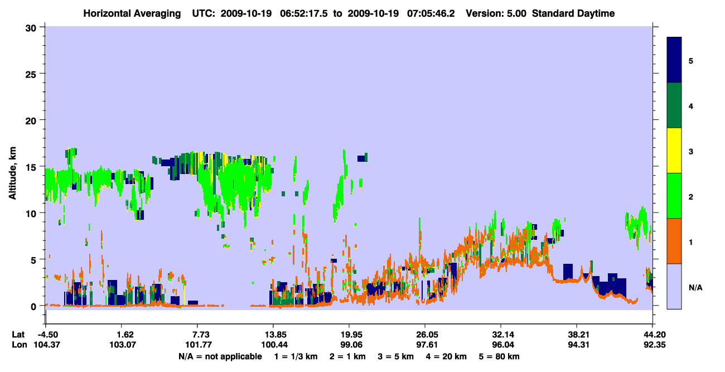
Task: Click longitude value 103.07
Action: click(x=122, y=345)
